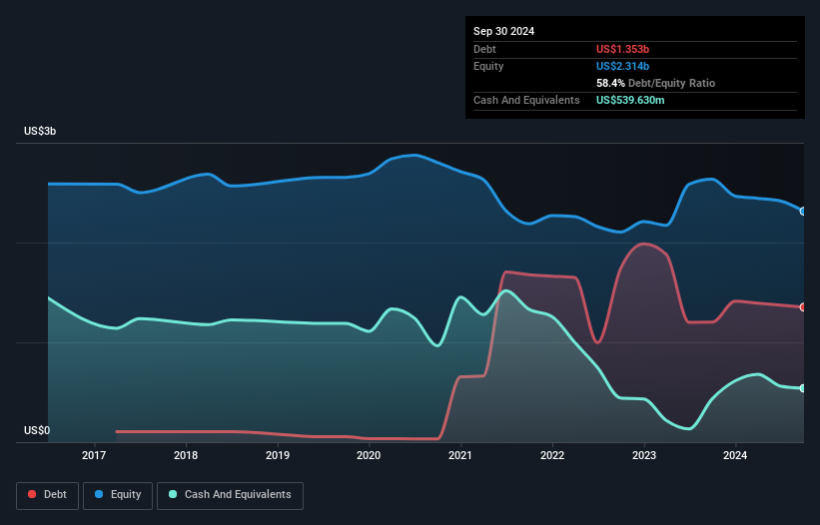
Task: Select the red Debt endpoint marker
Action: (x=803, y=307)
